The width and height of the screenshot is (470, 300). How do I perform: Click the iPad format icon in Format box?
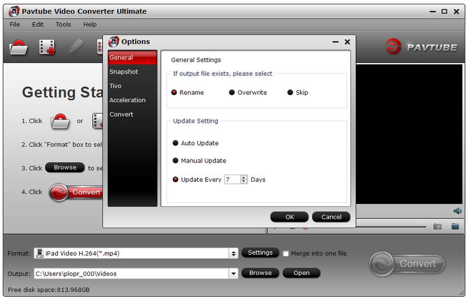coord(39,253)
